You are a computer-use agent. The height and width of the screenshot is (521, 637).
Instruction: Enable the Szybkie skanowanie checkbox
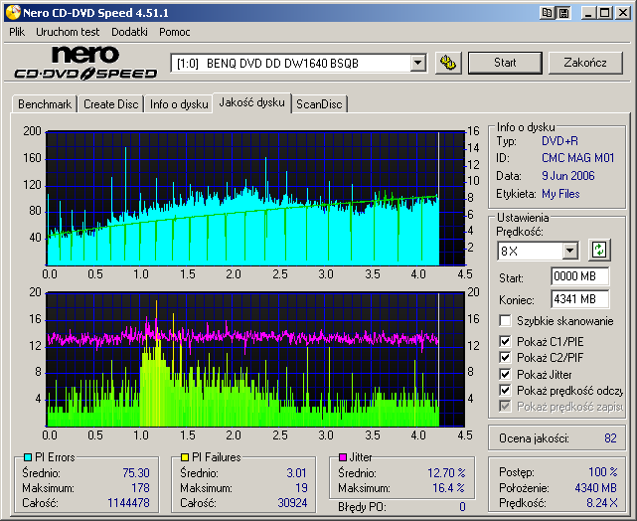tap(505, 320)
